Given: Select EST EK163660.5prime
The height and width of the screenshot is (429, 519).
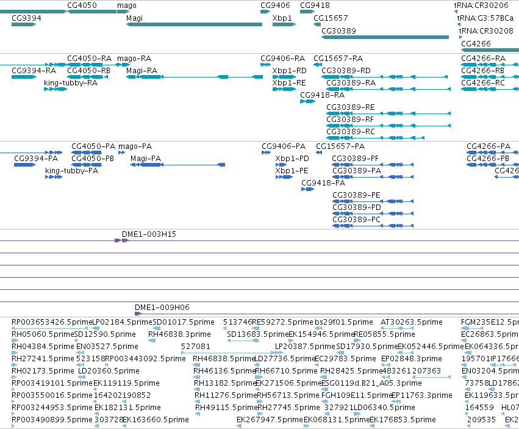Looking at the screenshot, I should [124, 426].
